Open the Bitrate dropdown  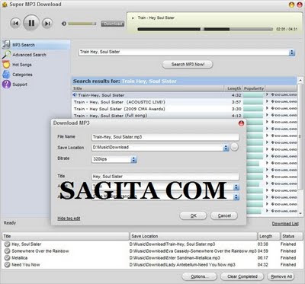133,159
